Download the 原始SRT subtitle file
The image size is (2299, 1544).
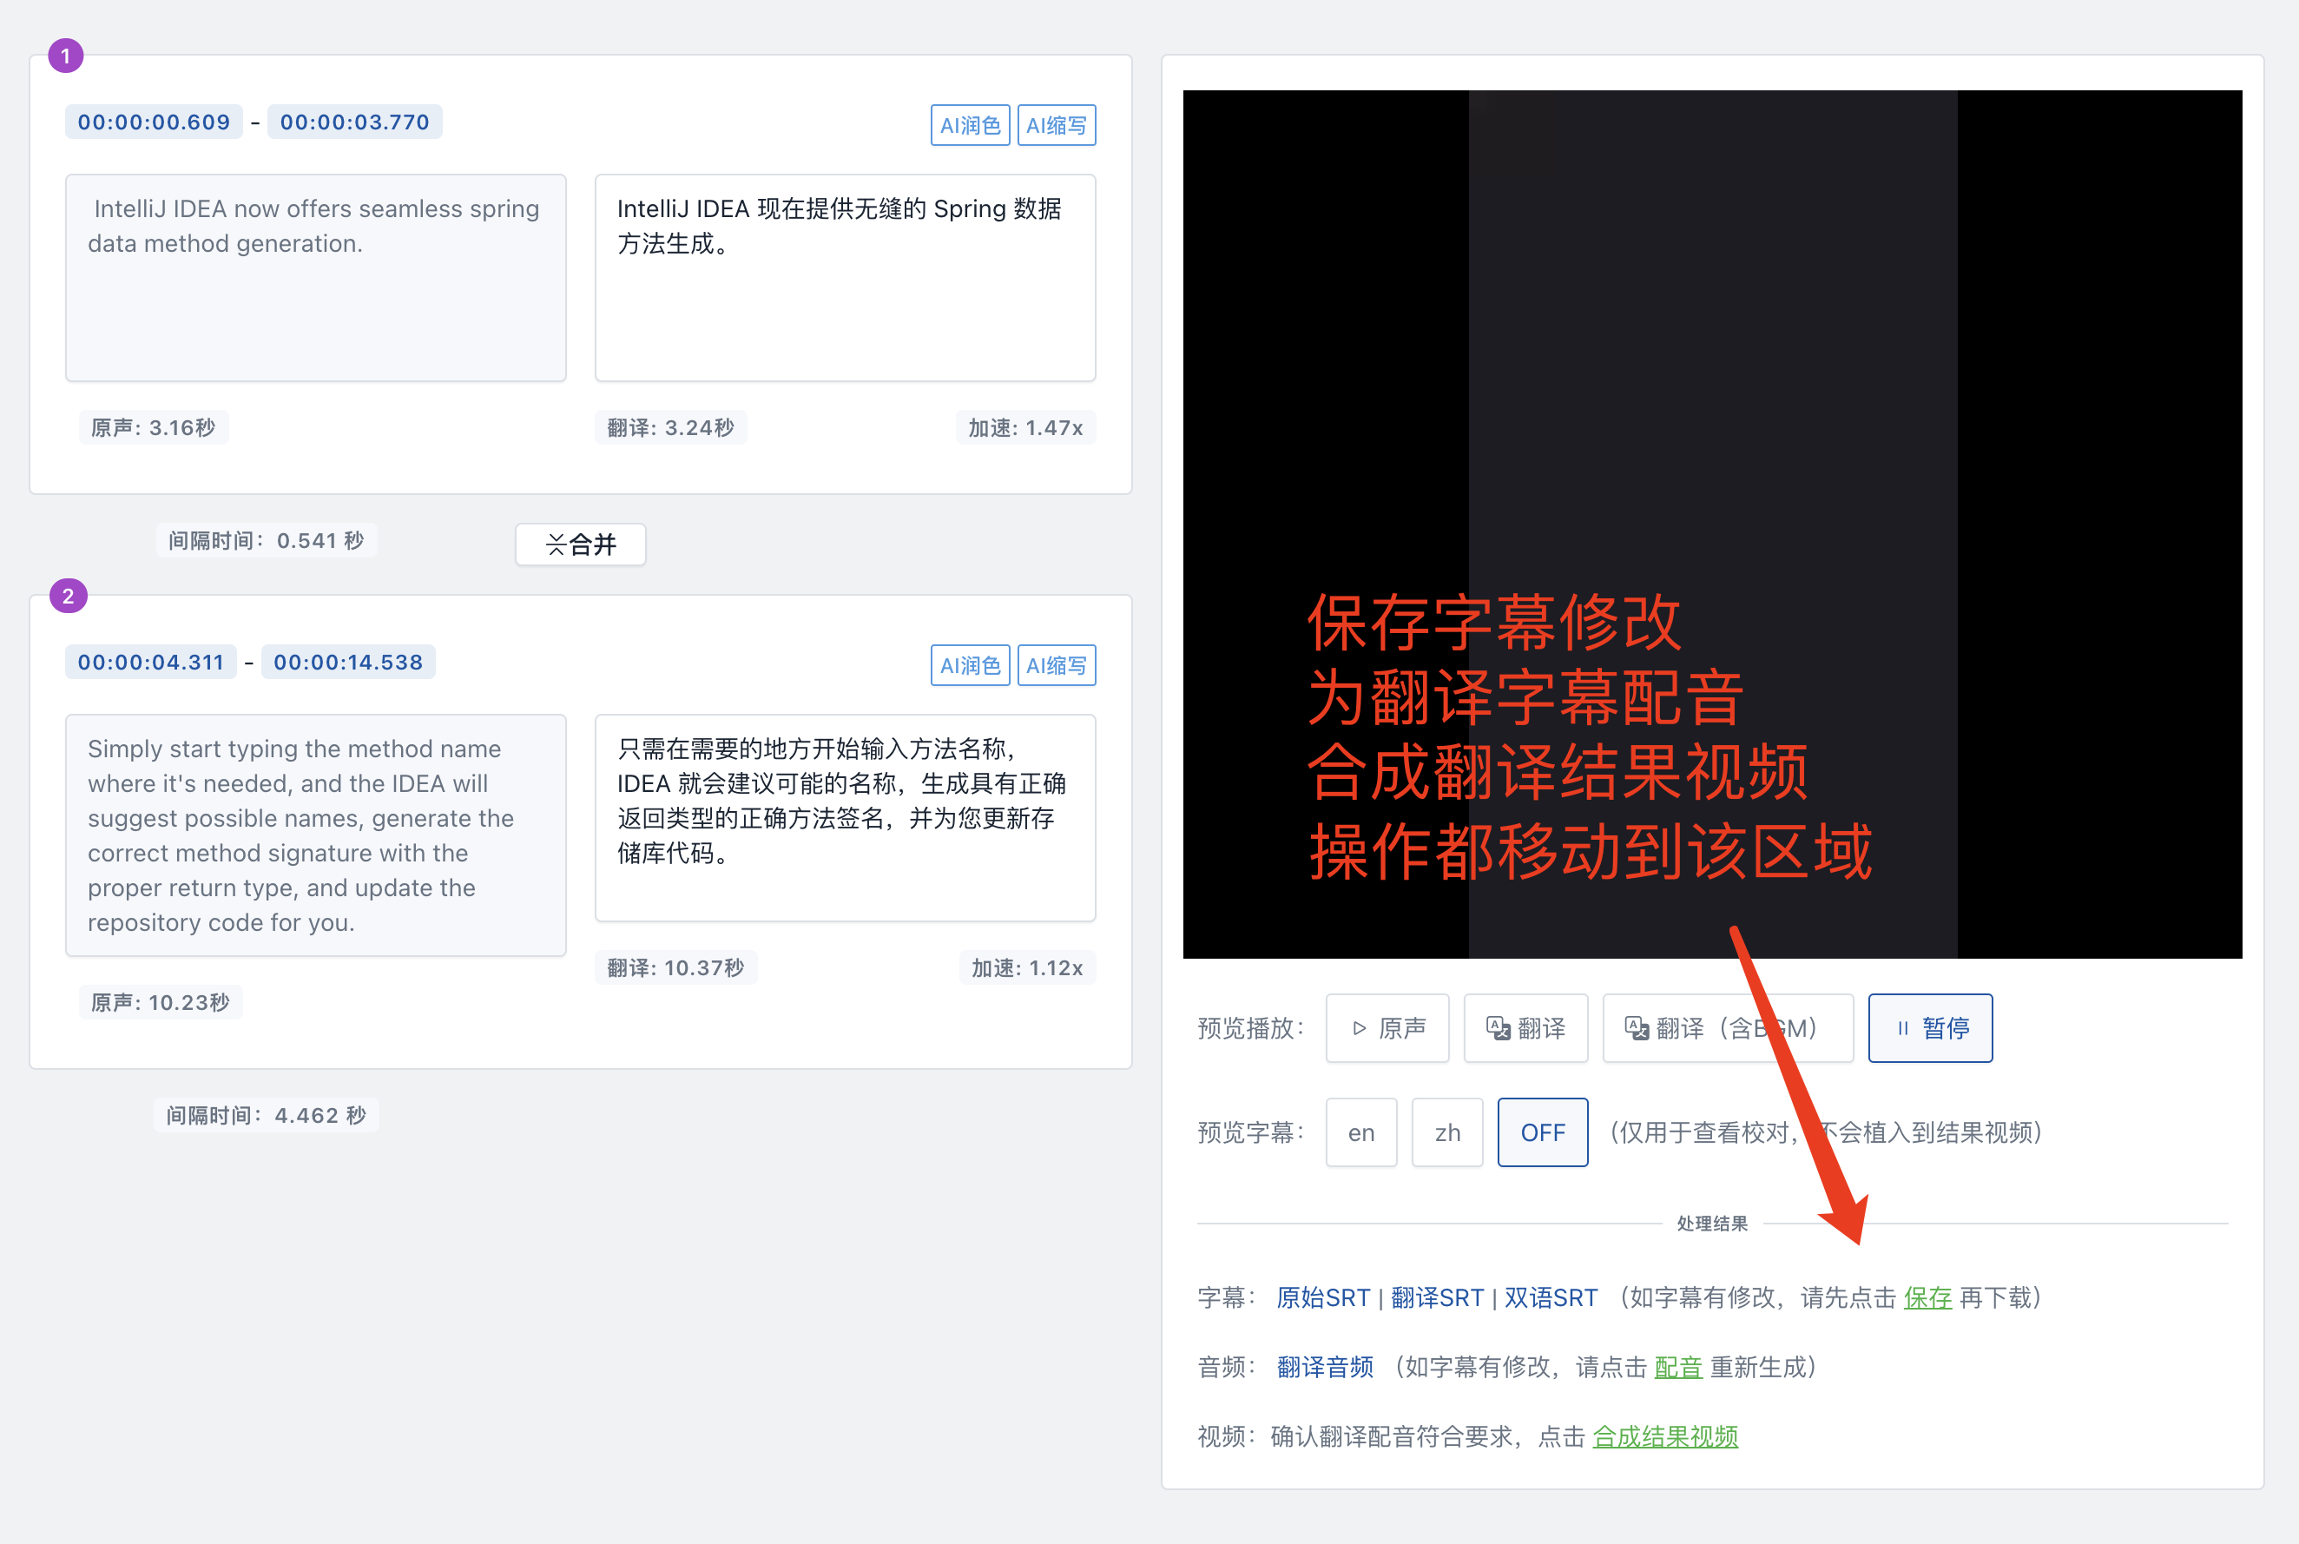pyautogui.click(x=1323, y=1298)
